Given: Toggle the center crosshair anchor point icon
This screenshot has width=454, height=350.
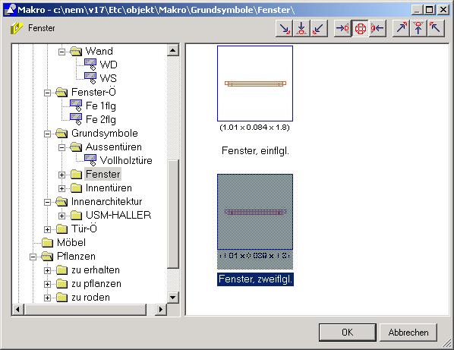Looking at the screenshot, I should pyautogui.click(x=360, y=28).
